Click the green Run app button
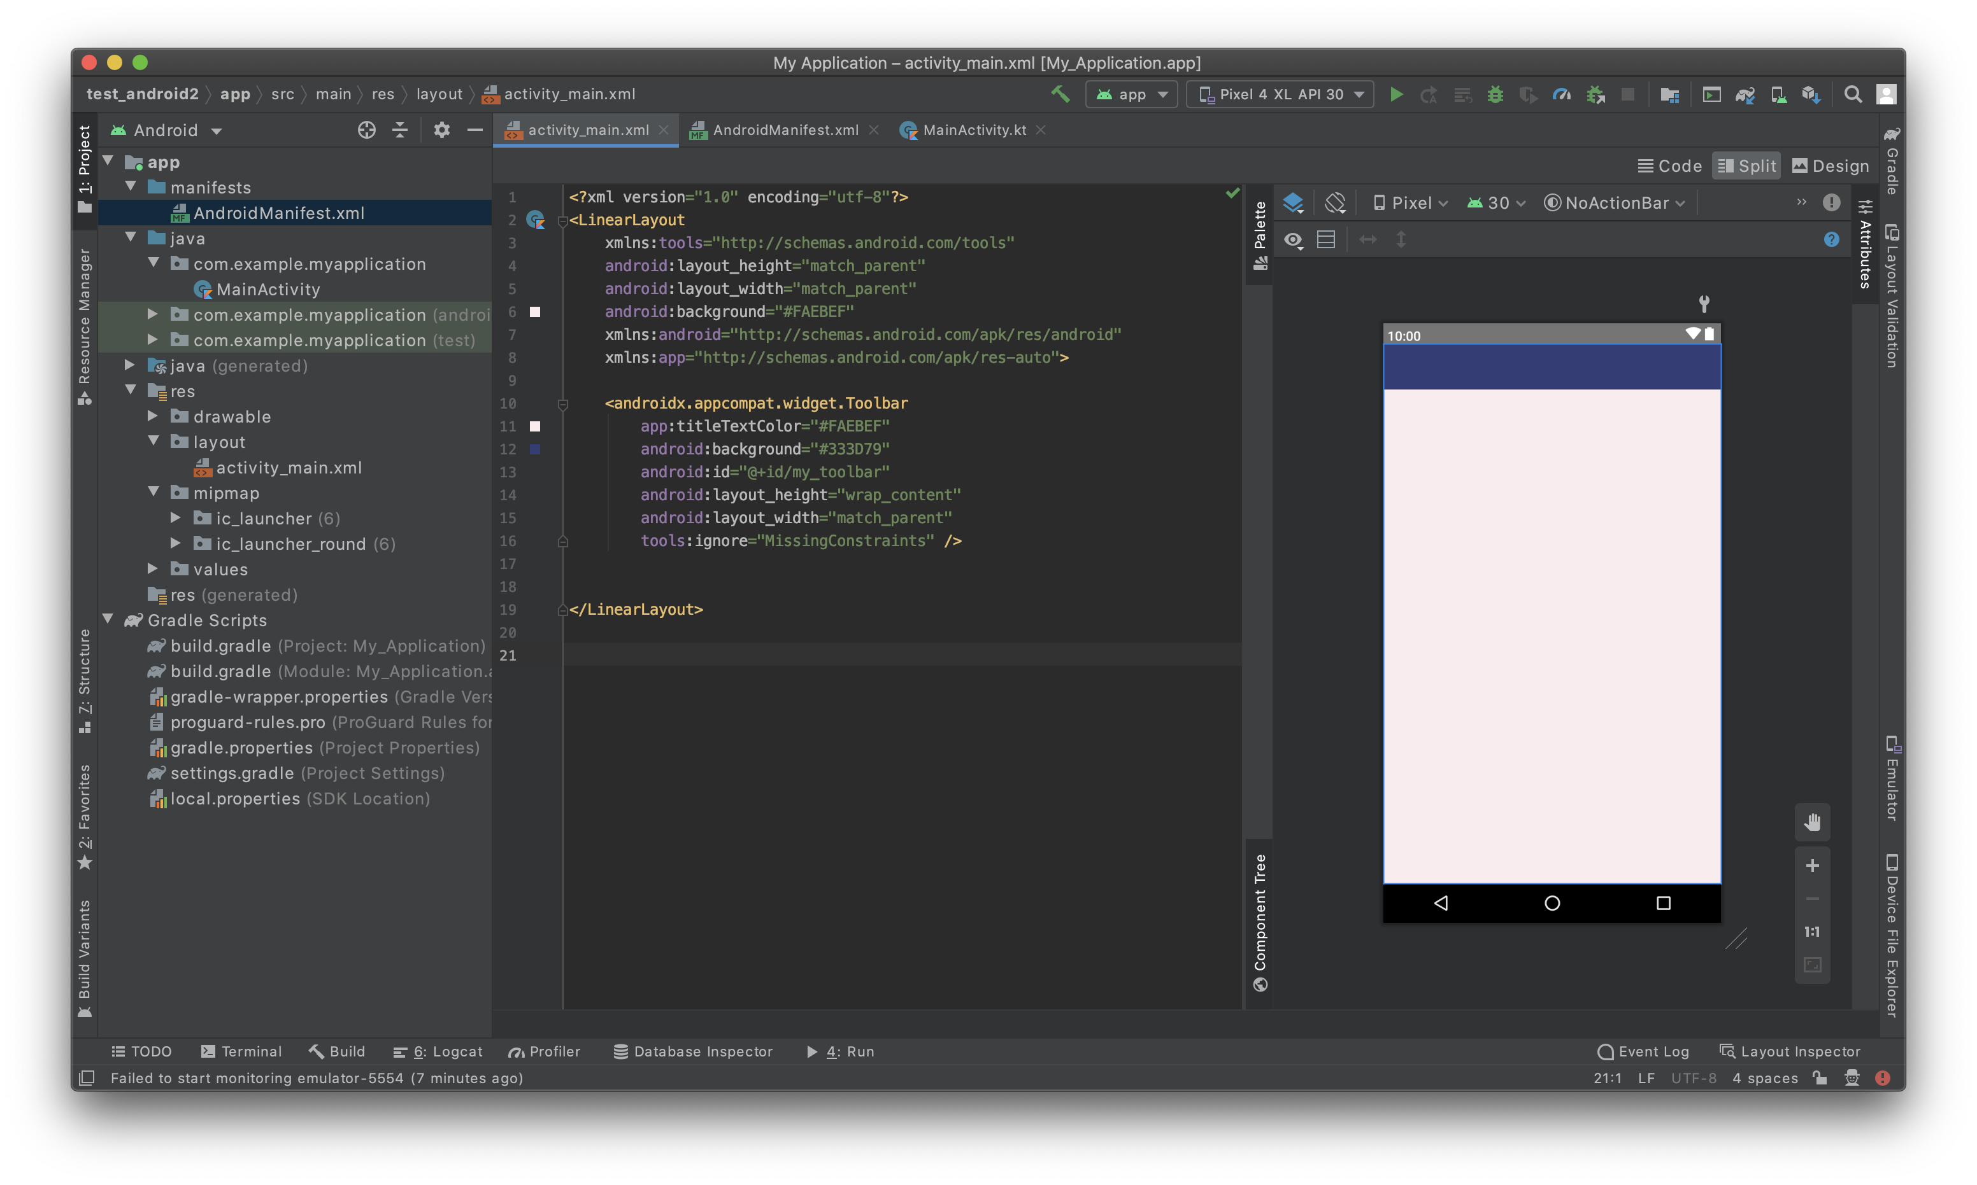Viewport: 1977px width, 1185px height. coord(1396,94)
